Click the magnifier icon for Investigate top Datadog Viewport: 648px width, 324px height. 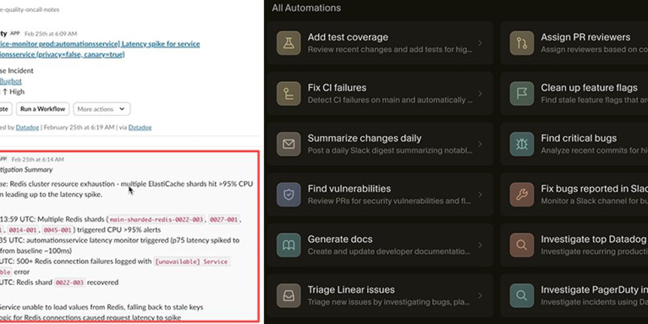tap(522, 245)
